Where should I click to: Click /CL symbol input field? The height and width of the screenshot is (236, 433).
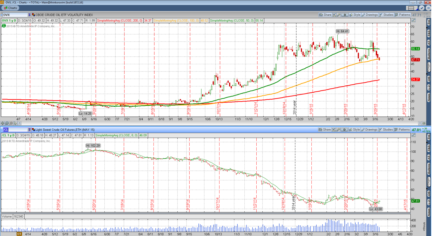15,130
